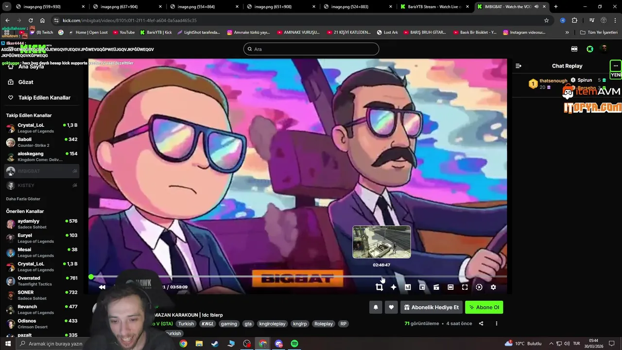Bookmark this page with the star icon

click(x=546, y=20)
